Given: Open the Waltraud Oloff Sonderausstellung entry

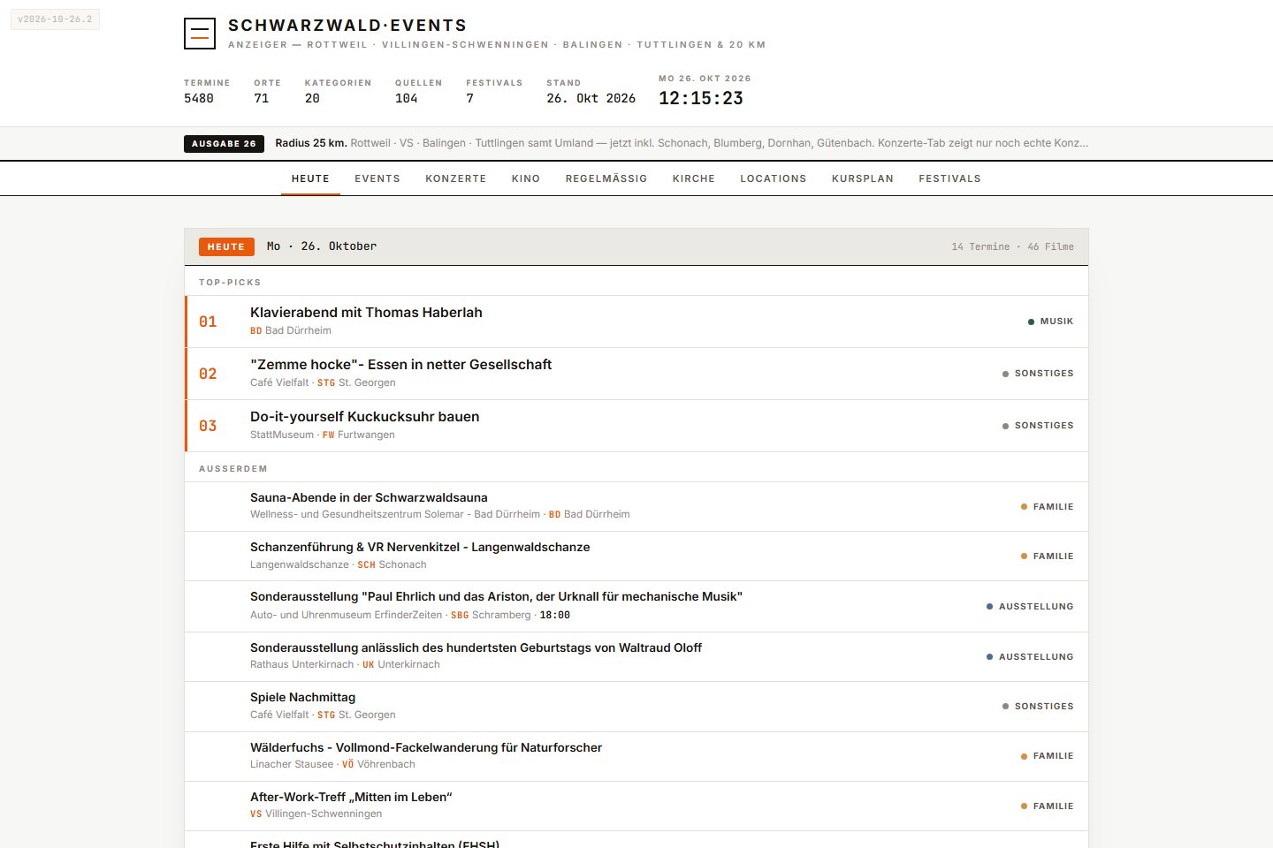Looking at the screenshot, I should coord(636,656).
